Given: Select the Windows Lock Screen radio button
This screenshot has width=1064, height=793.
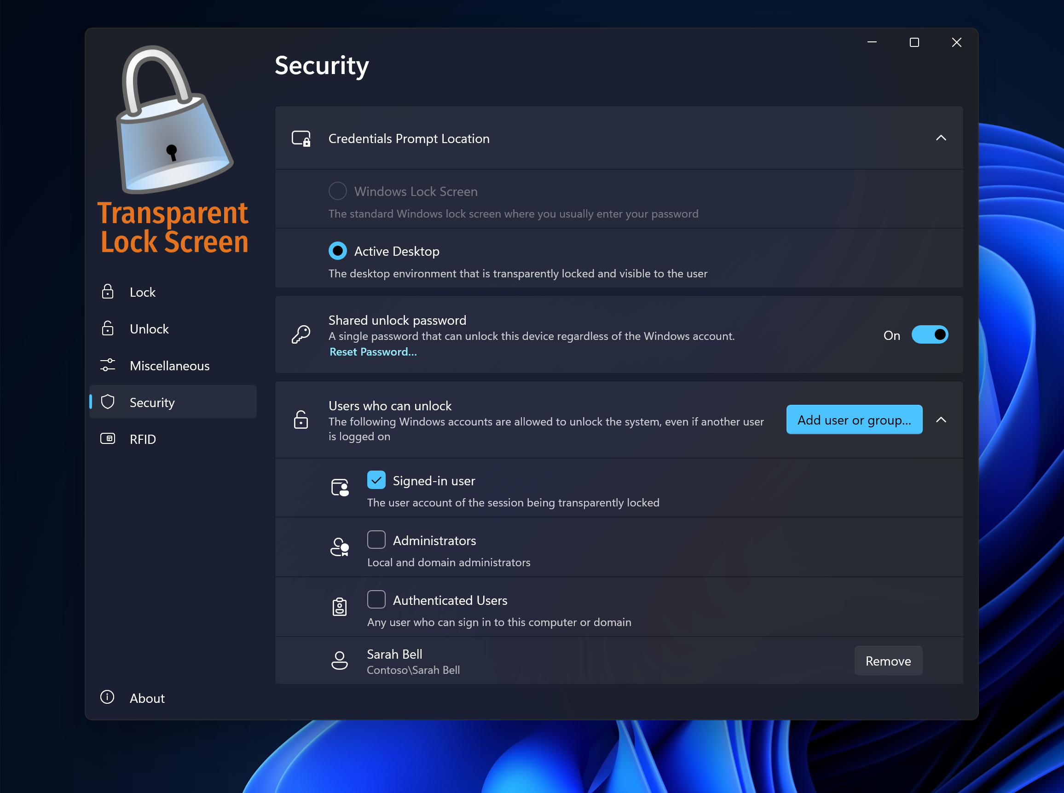Looking at the screenshot, I should tap(337, 191).
